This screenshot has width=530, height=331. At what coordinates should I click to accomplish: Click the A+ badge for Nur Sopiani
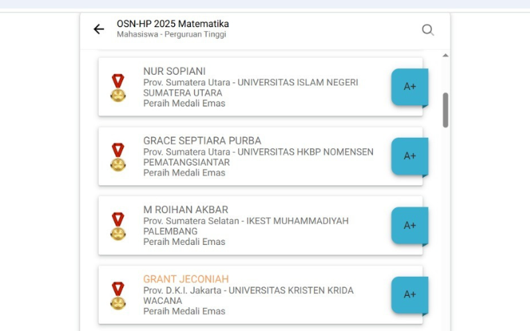click(x=409, y=87)
